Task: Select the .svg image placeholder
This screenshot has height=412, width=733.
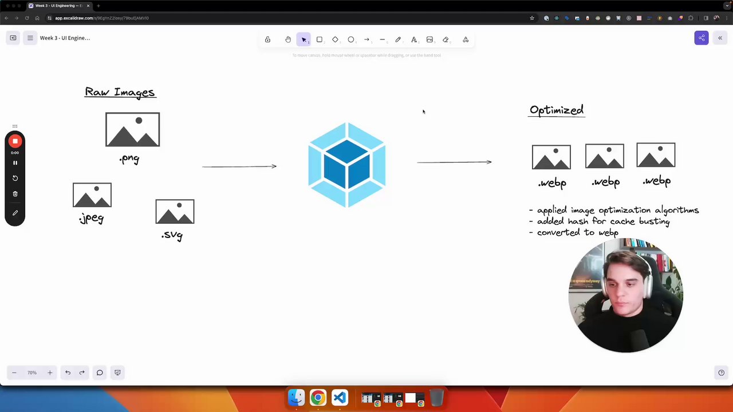Action: click(175, 212)
